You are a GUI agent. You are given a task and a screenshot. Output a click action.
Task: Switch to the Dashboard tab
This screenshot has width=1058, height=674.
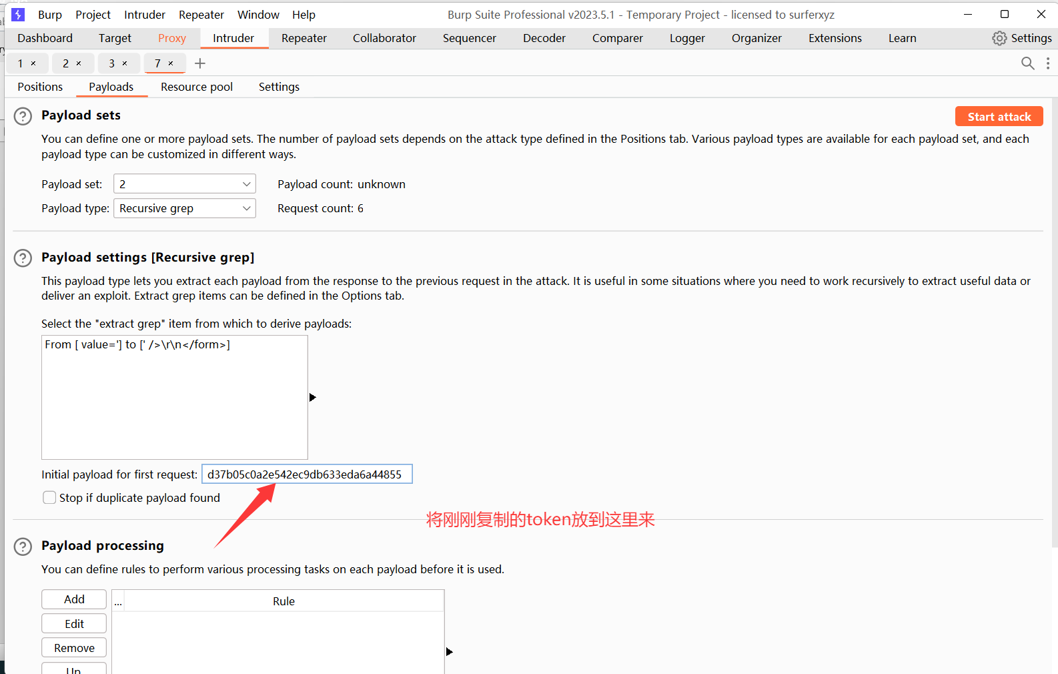(x=45, y=38)
